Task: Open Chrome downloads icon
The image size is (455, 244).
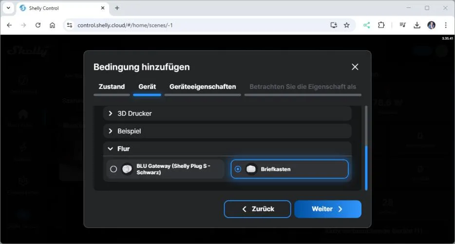Action: [417, 25]
